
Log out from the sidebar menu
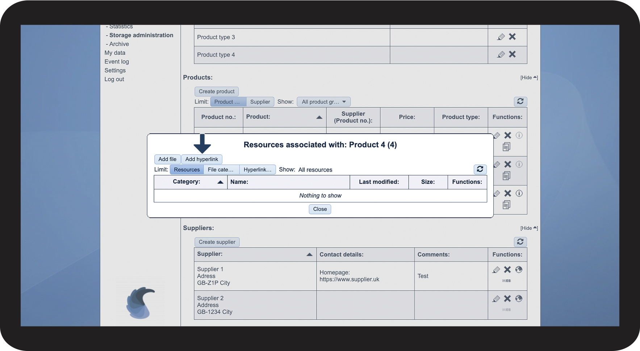point(114,79)
